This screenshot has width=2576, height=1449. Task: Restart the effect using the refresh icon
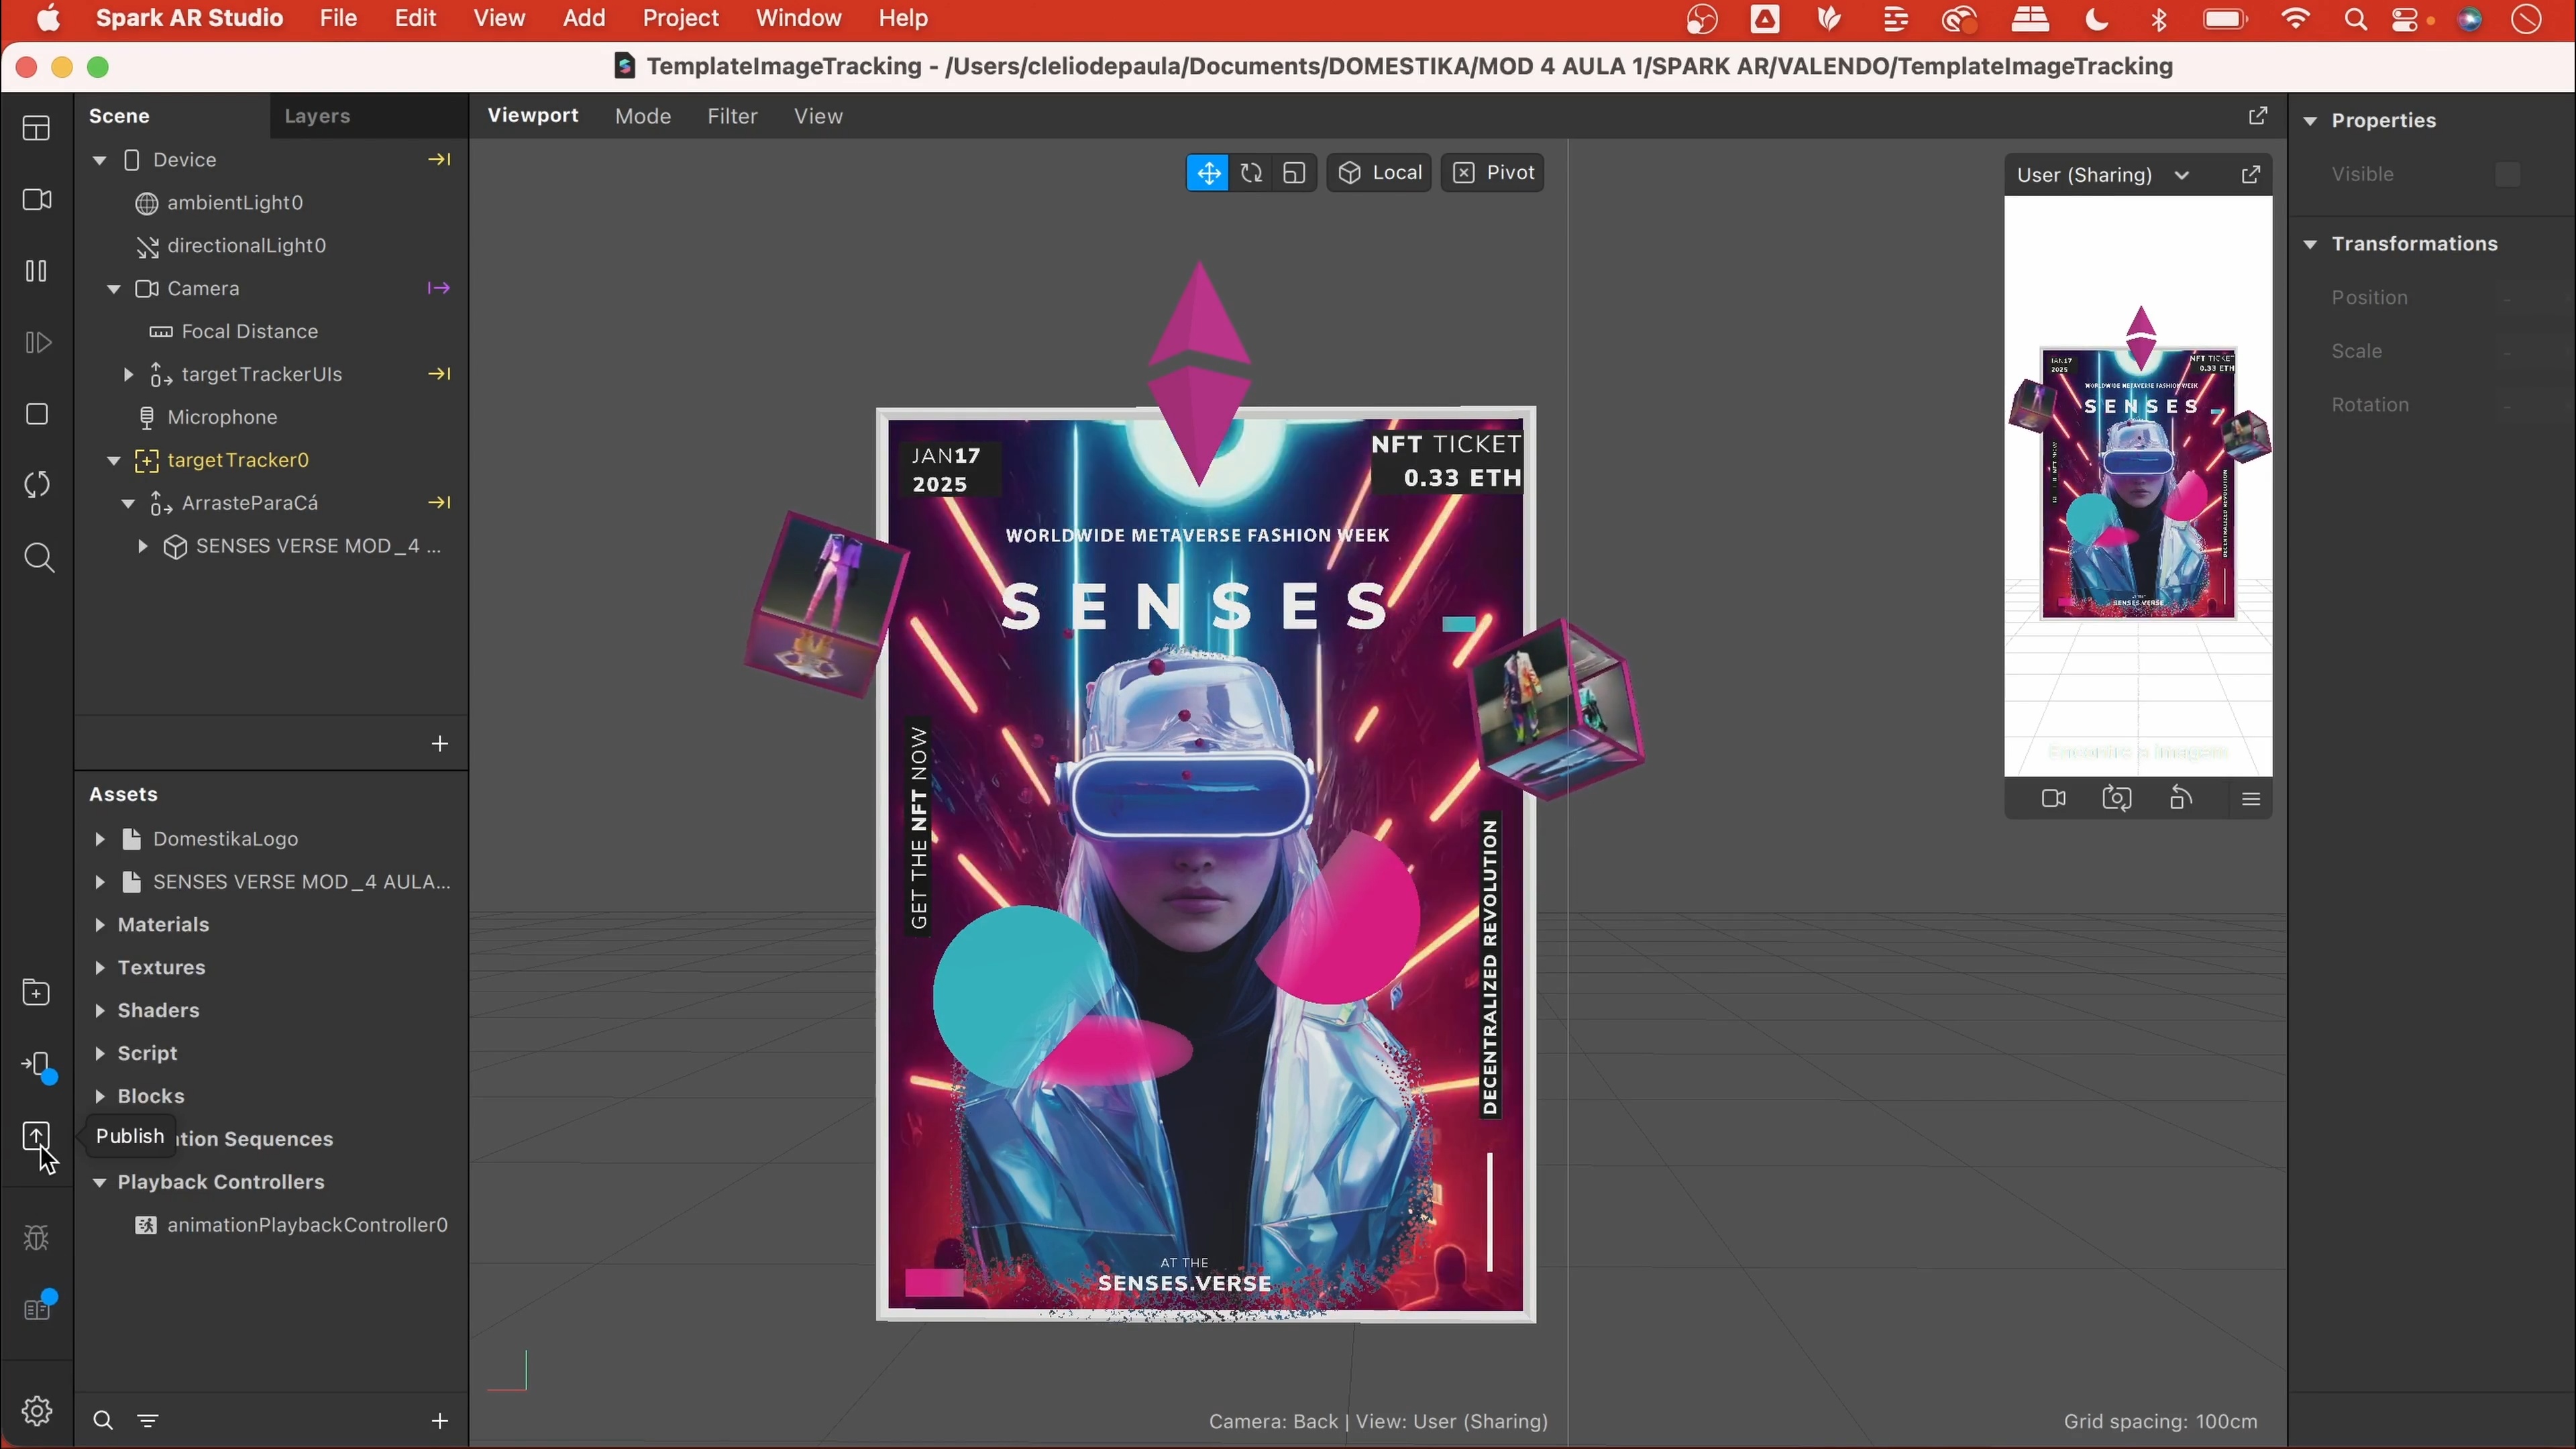pos(37,485)
